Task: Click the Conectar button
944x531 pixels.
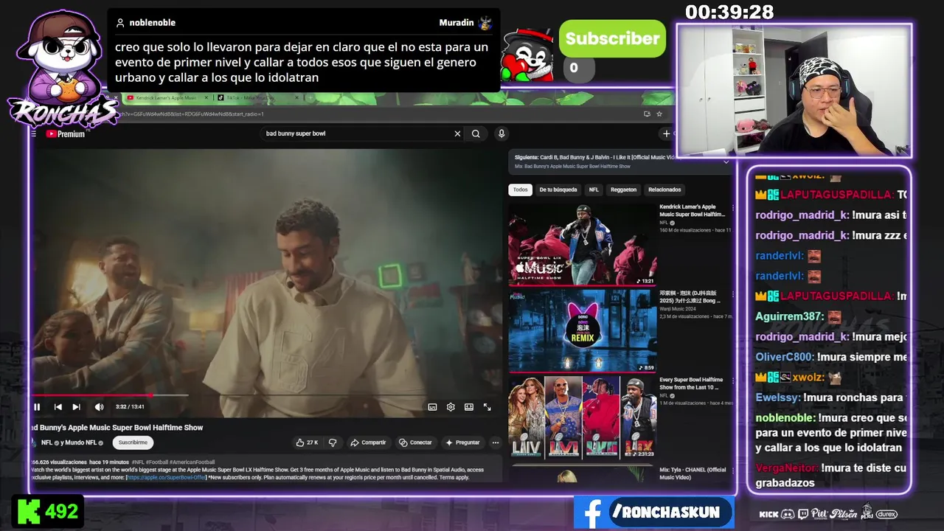Action: 415,442
